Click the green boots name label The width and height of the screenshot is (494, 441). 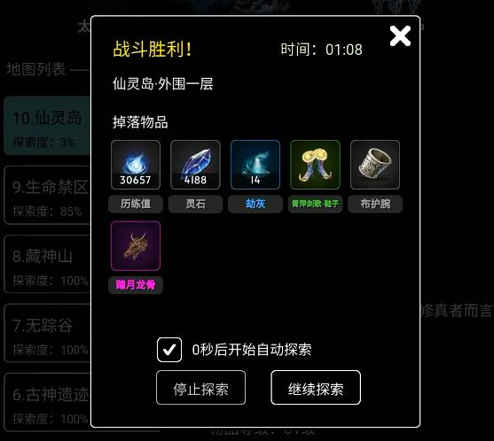coord(315,205)
